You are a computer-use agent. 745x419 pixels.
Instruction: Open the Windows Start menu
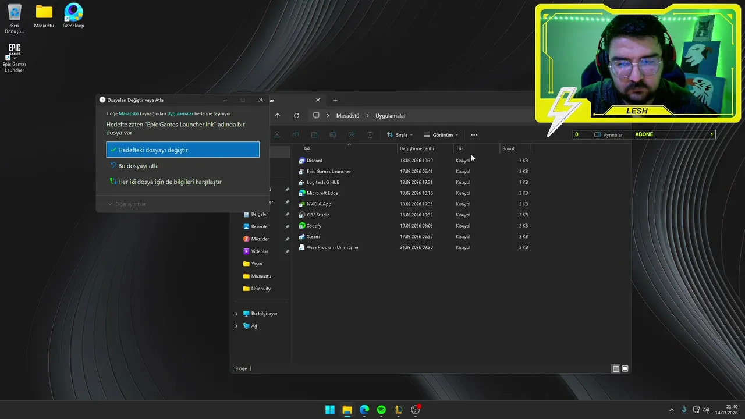[330, 410]
